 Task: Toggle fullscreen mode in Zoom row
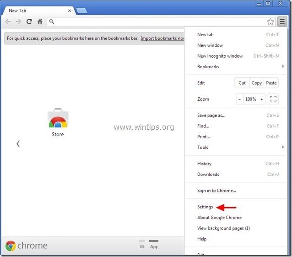click(x=273, y=99)
